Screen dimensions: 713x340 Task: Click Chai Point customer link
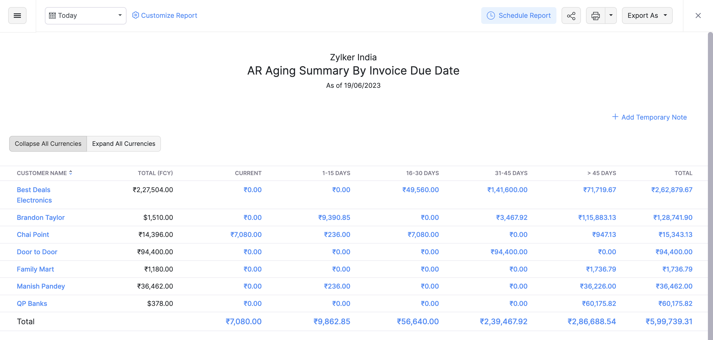[32, 234]
